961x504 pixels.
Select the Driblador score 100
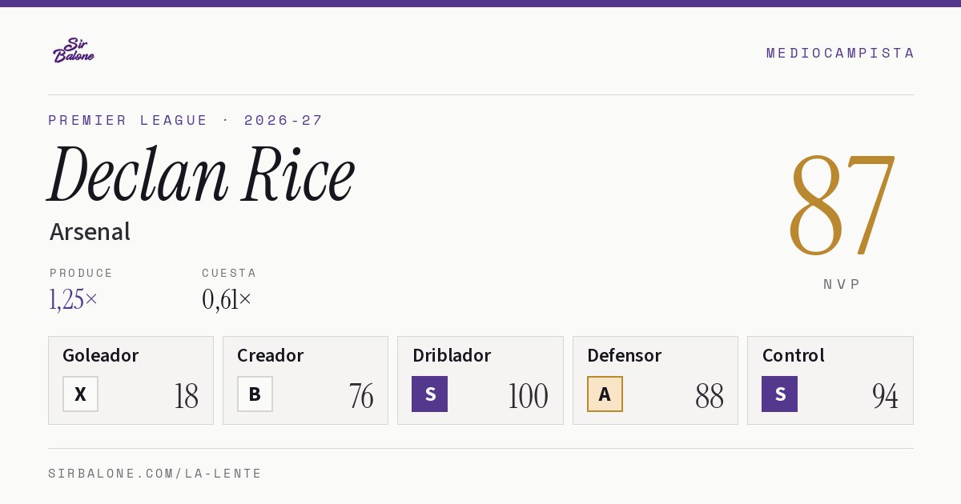(x=528, y=396)
